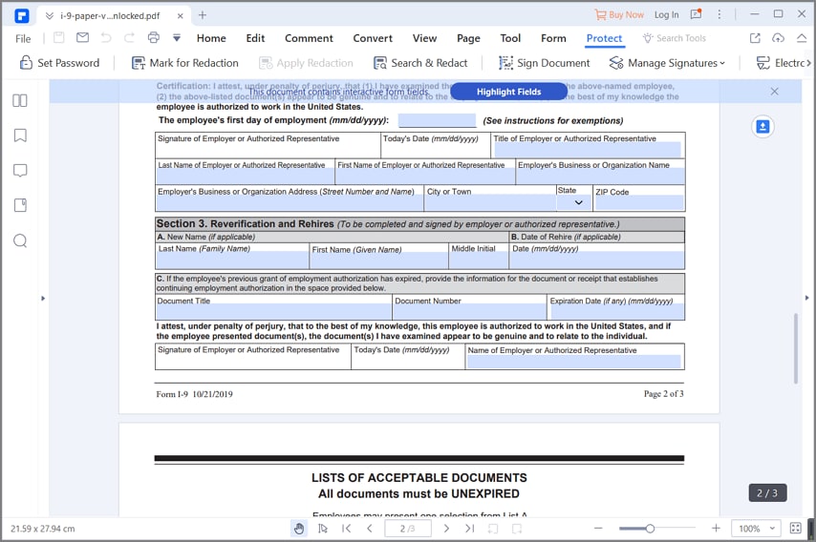The image size is (816, 542).
Task: Click the blue floating upload document icon
Action: pos(762,127)
